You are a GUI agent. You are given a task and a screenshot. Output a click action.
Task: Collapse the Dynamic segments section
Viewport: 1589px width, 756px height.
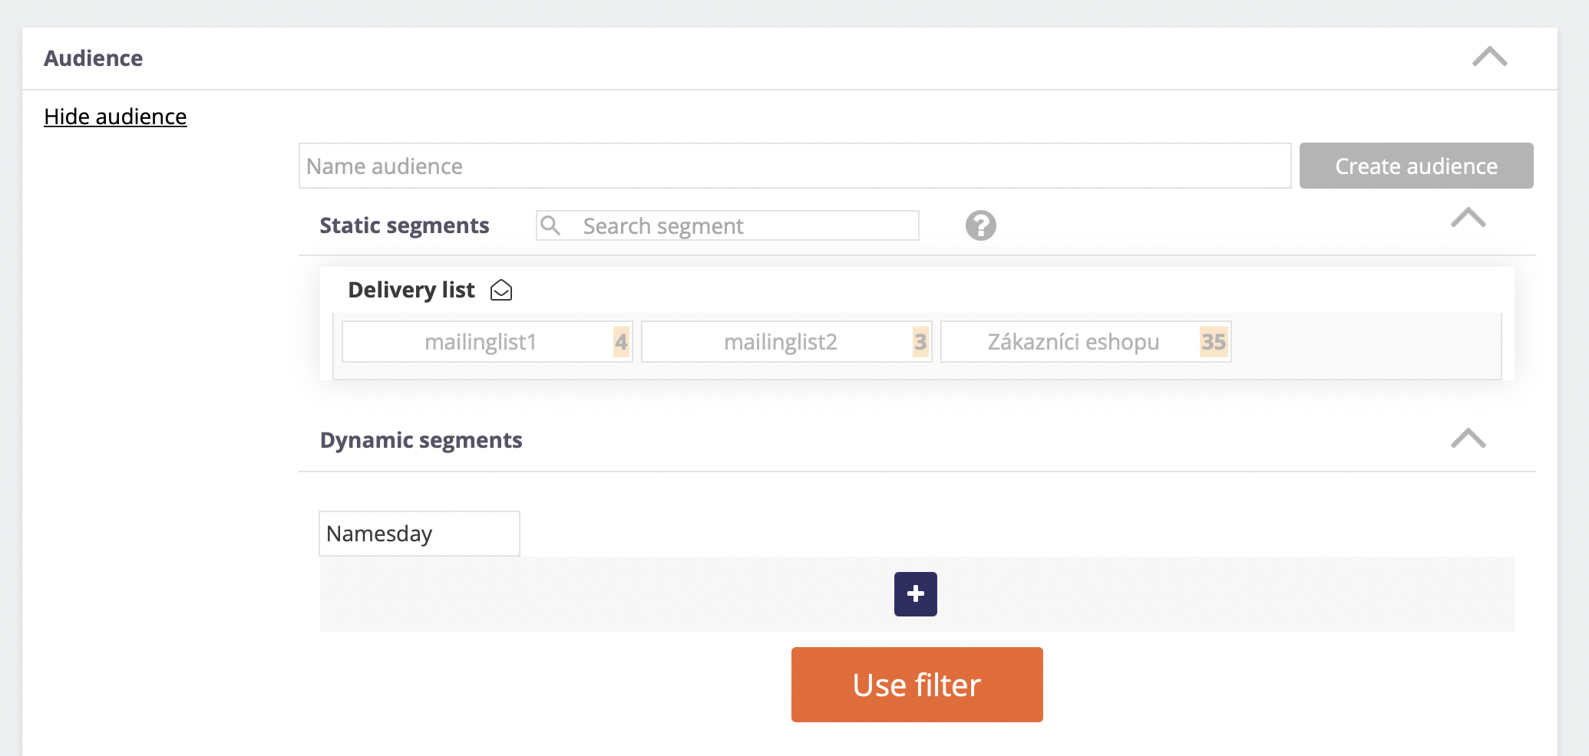click(x=1468, y=439)
